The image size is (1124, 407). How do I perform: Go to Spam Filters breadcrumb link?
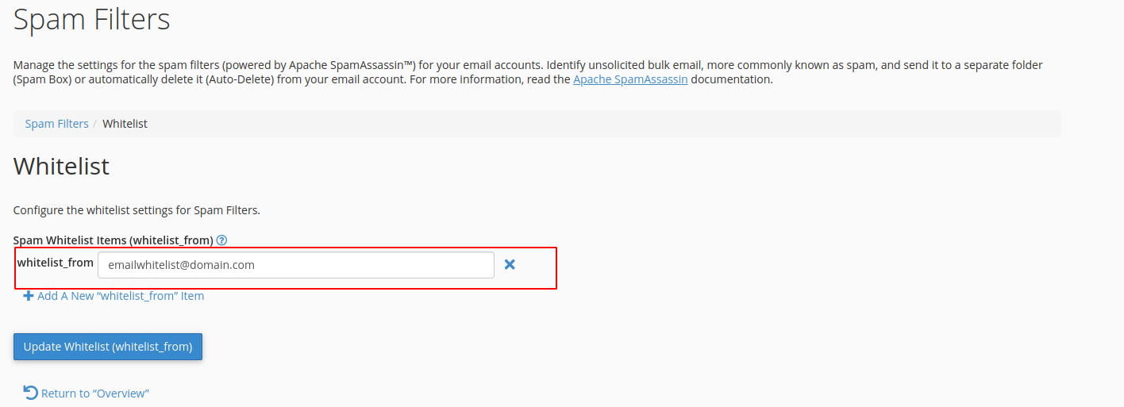point(57,124)
